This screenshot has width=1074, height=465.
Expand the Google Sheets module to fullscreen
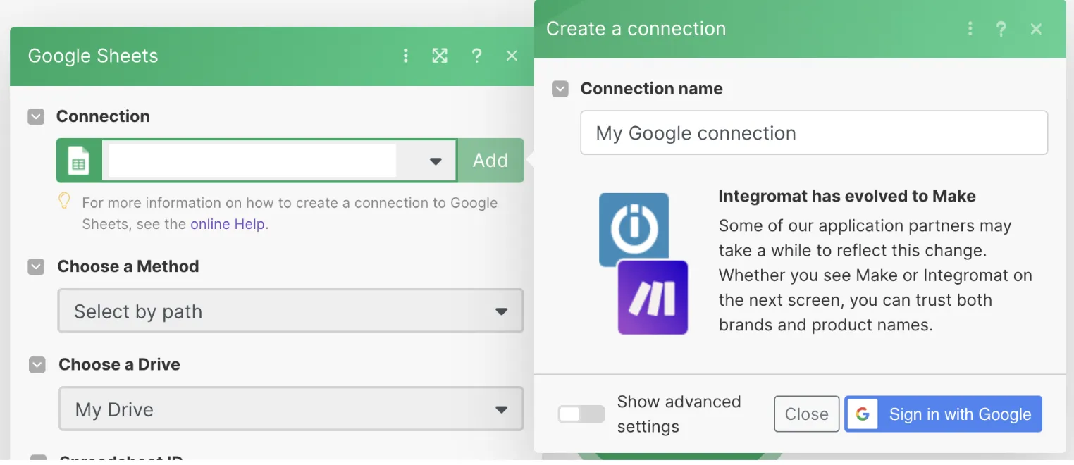point(440,56)
